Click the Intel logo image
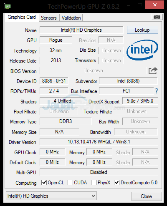This screenshot has height=206, width=167. pyautogui.click(x=142, y=50)
